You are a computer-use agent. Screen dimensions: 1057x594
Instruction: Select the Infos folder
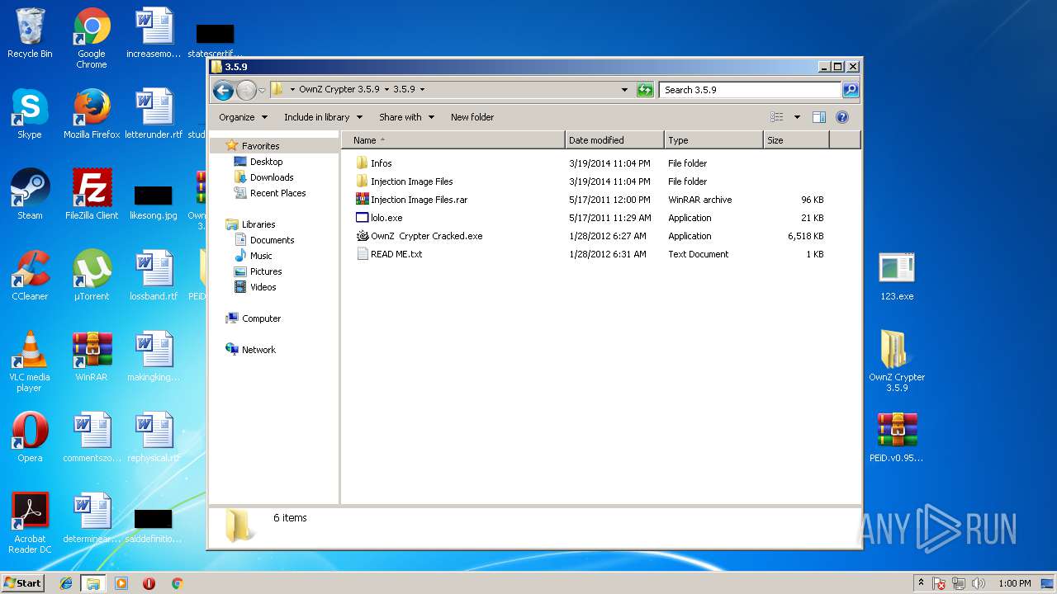tap(382, 163)
